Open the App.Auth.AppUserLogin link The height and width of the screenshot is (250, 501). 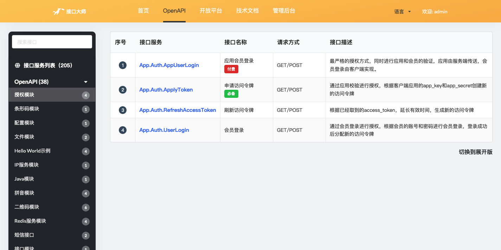pos(169,65)
